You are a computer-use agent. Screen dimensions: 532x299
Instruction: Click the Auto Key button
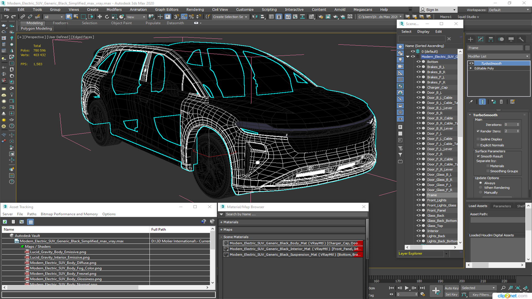point(452,288)
